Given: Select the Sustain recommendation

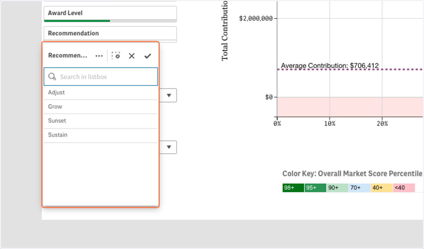Looking at the screenshot, I should 101,135.
